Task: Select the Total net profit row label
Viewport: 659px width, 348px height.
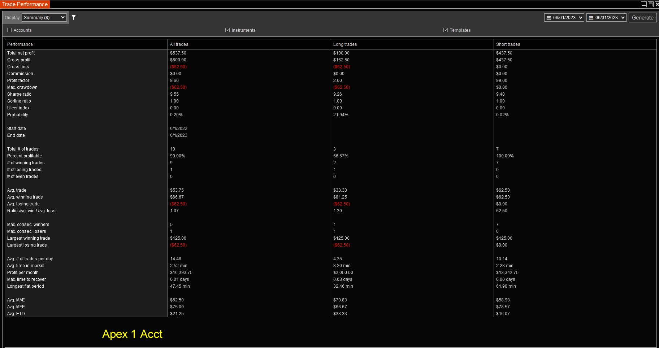Action: click(21, 53)
